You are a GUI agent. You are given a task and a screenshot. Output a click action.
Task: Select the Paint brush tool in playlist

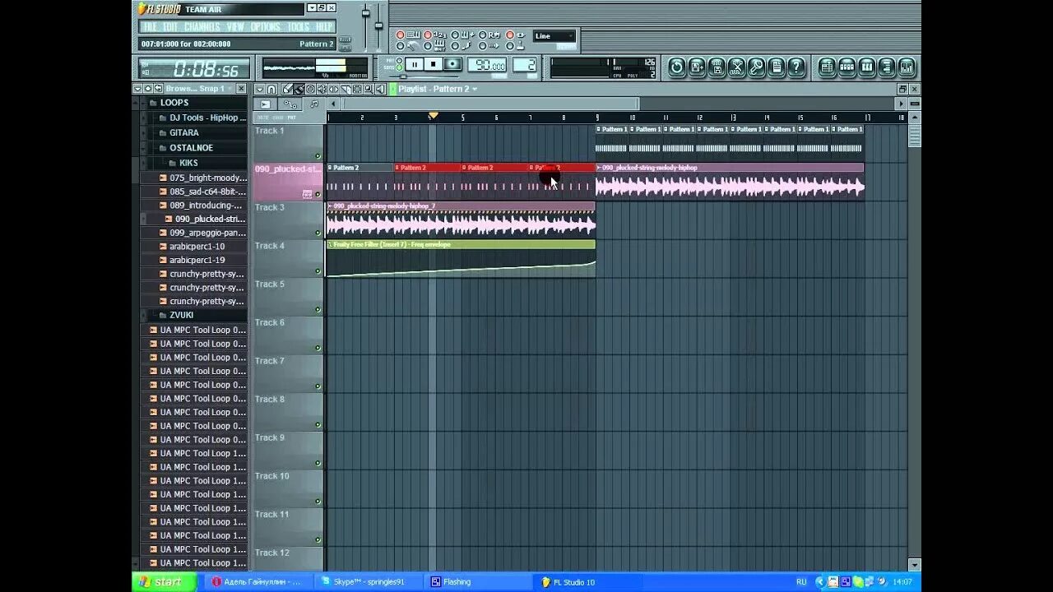point(299,89)
